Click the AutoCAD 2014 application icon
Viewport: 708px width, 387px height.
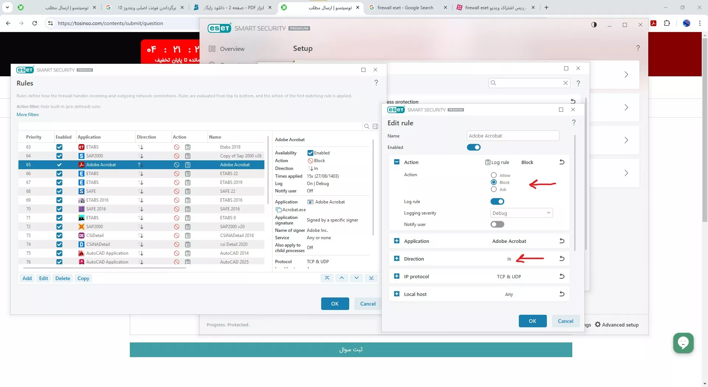[81, 253]
